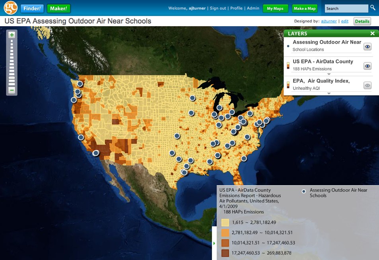This screenshot has height=260, width=379.
Task: Hide the US EPA AirData County layer
Action: pos(367,66)
